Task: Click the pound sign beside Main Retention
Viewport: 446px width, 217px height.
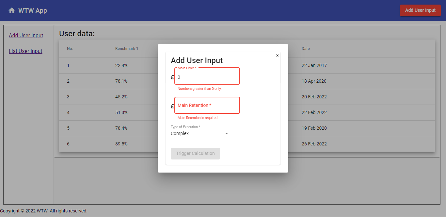Action: coord(172,105)
